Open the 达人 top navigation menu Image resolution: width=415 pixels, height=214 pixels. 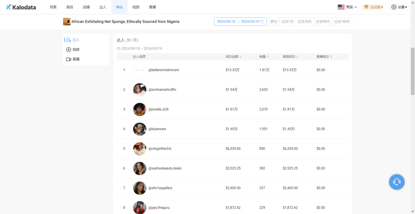coord(103,7)
